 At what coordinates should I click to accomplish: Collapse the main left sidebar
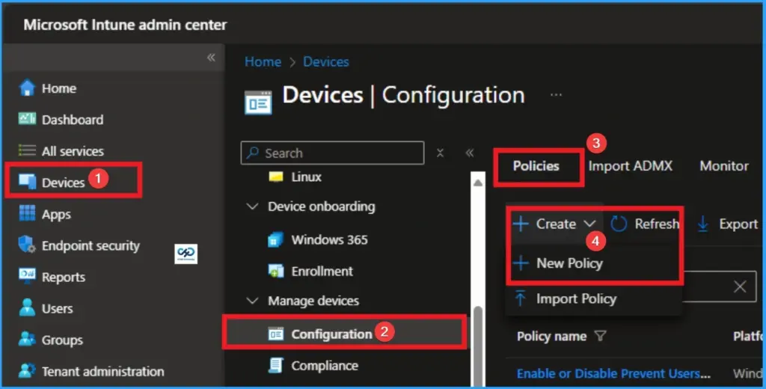coord(211,58)
